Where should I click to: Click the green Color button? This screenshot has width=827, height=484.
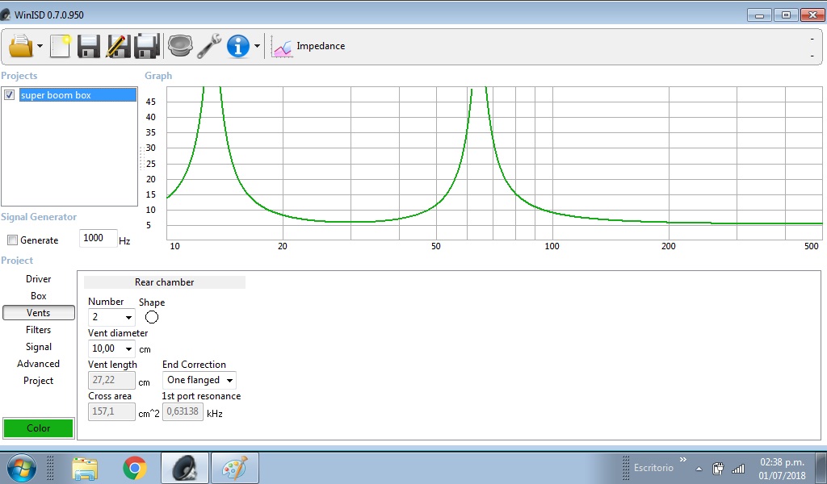coord(39,428)
